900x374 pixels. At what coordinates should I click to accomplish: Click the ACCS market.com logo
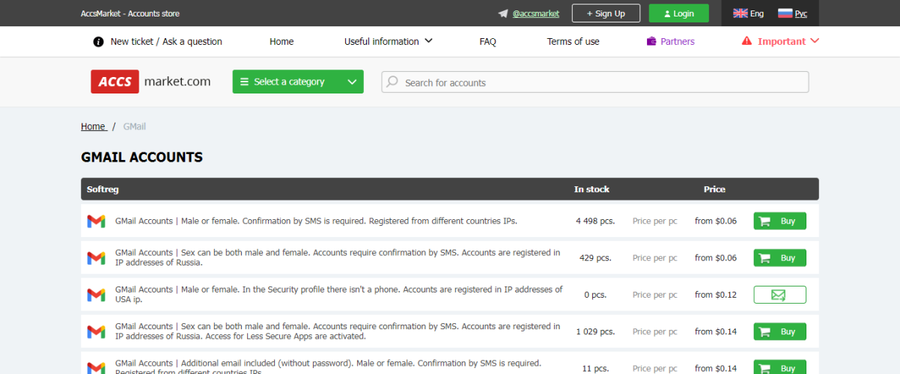(150, 82)
